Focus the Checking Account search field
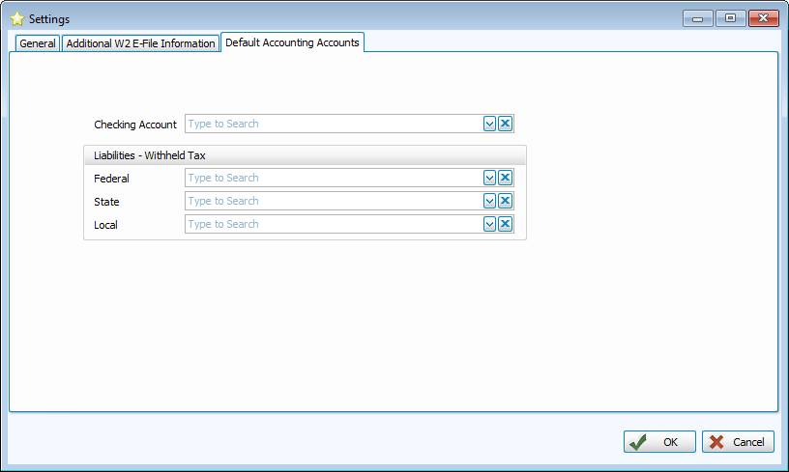Screen dimensions: 789x472 click(x=334, y=124)
